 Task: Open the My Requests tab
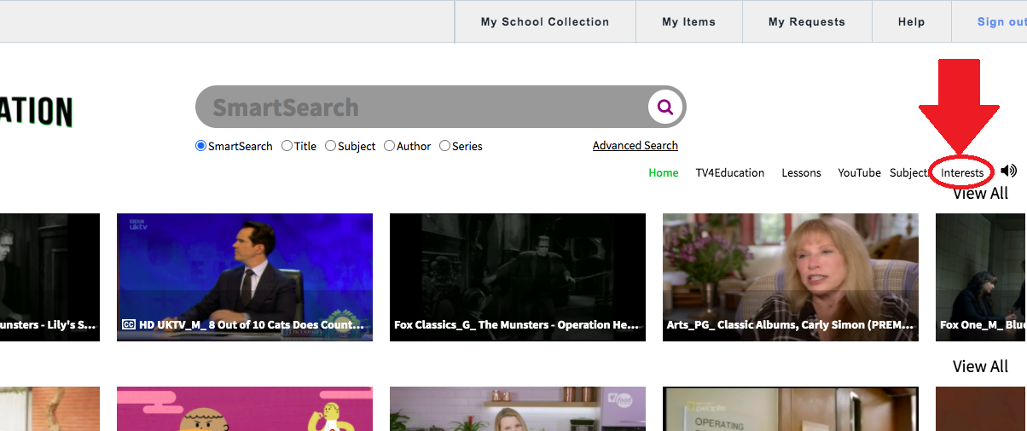coord(807,21)
